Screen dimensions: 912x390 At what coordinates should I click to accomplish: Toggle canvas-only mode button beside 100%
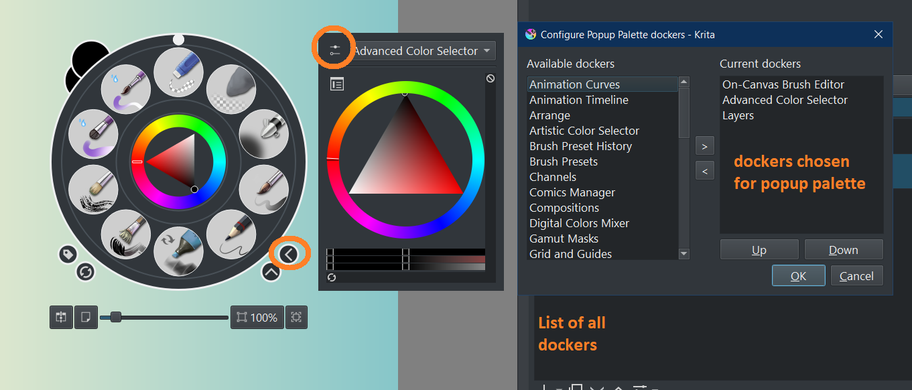[296, 317]
